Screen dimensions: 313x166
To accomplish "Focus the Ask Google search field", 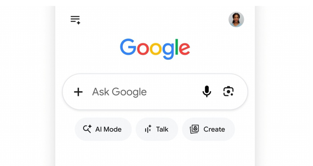I will coord(155,92).
